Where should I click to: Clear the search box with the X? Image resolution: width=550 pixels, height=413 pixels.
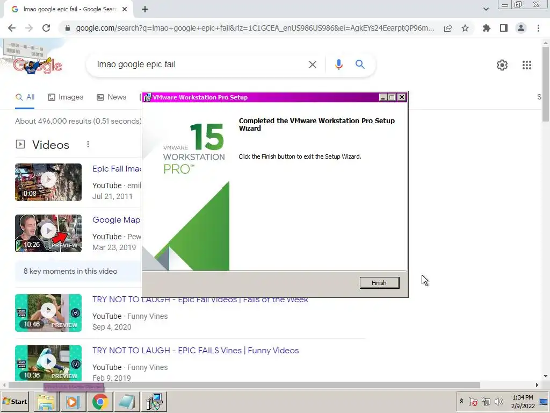tap(312, 65)
